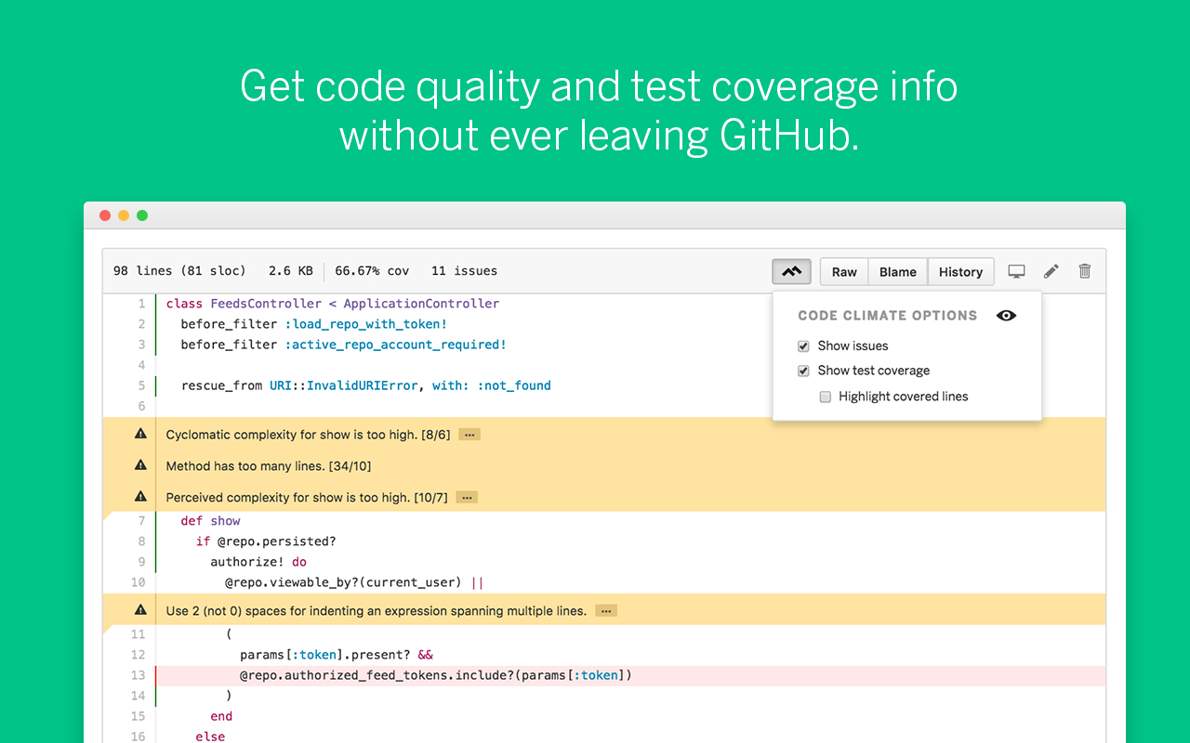The height and width of the screenshot is (743, 1190).
Task: Uncheck the Show issues option
Action: (x=803, y=345)
